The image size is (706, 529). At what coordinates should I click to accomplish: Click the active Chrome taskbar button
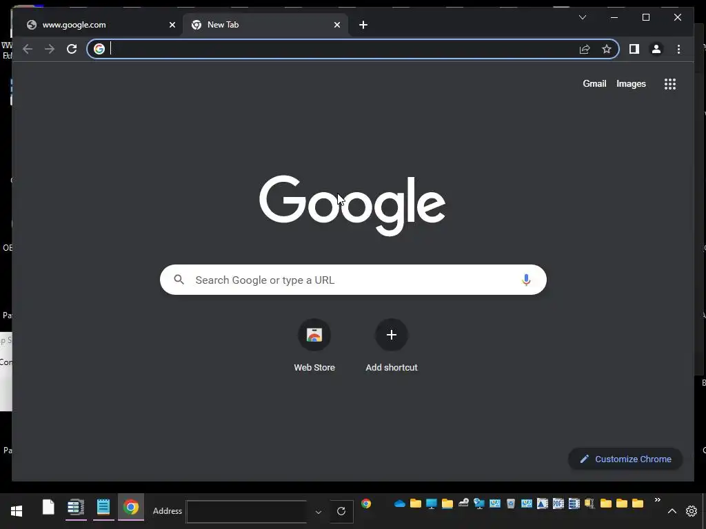[131, 508]
